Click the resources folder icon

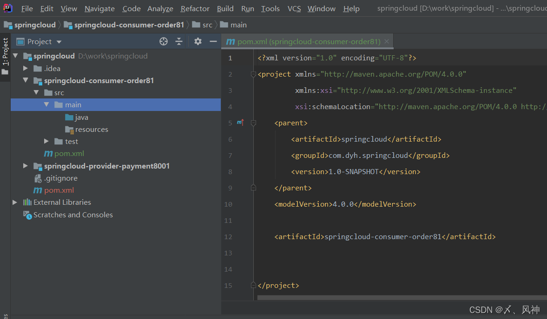click(69, 130)
